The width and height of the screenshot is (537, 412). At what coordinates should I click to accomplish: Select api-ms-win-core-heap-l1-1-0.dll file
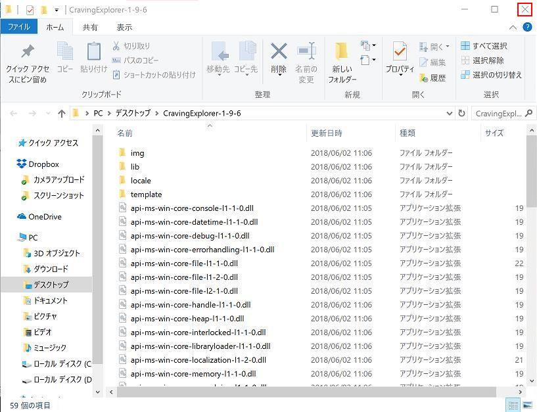[187, 319]
